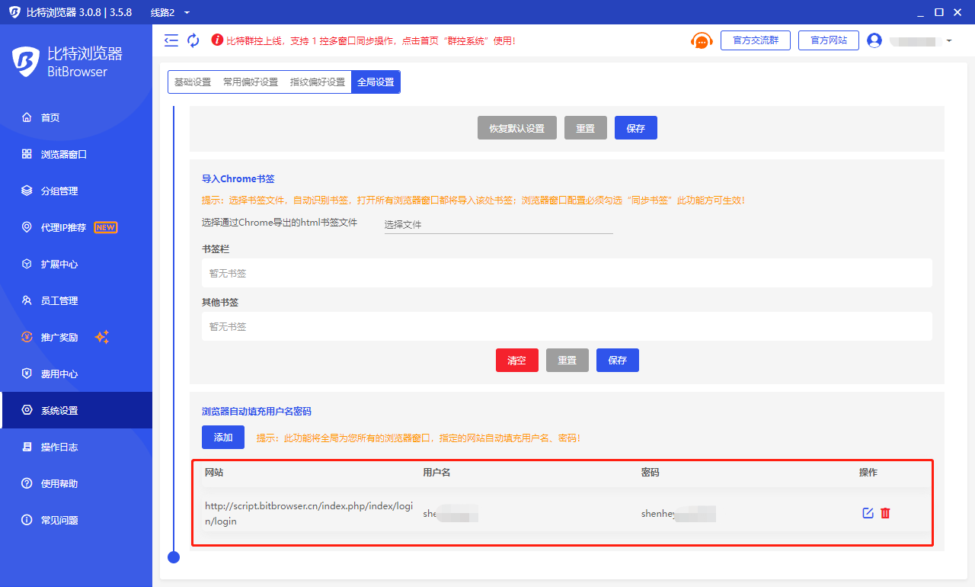
Task: Click the edit icon for saved login
Action: pyautogui.click(x=868, y=513)
